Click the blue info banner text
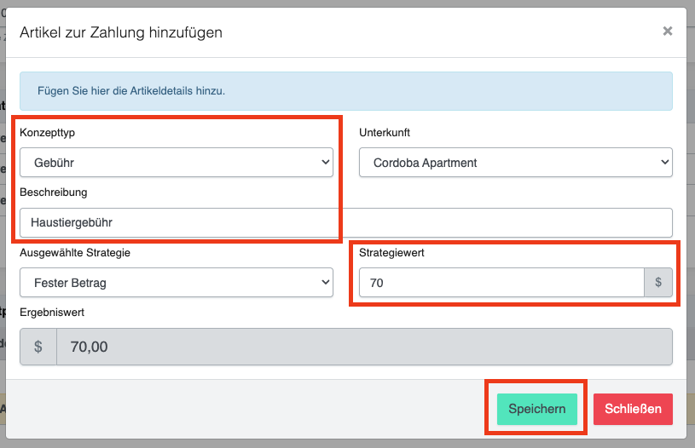695x448 pixels. [x=131, y=90]
